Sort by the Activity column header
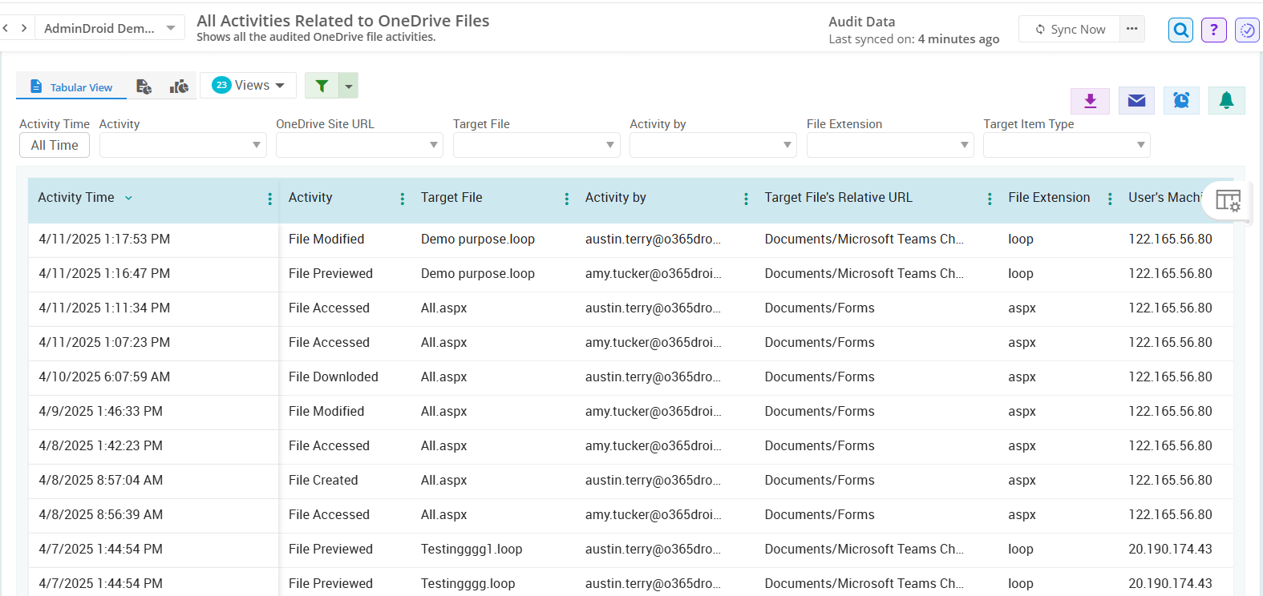The image size is (1263, 596). (310, 198)
